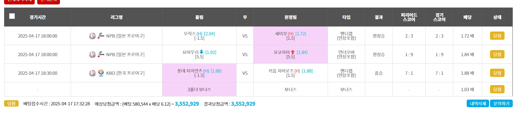This screenshot has width=514, height=116.
Task: Click the baseball icon in first NPB row
Action: 92,36
